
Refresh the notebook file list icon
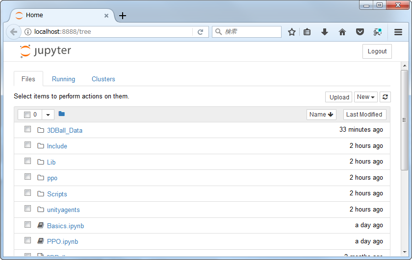pyautogui.click(x=385, y=97)
